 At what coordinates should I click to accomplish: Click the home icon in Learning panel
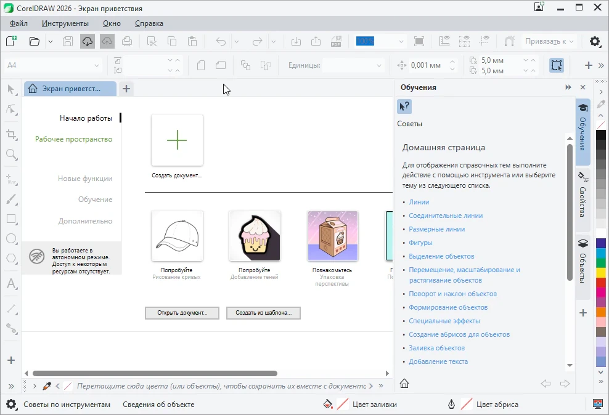[404, 384]
